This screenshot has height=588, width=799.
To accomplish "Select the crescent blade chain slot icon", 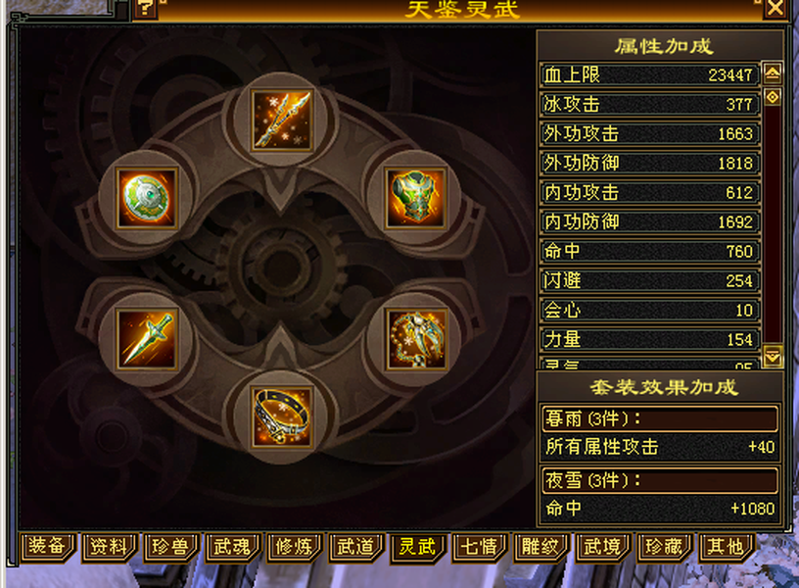I will tap(417, 339).
